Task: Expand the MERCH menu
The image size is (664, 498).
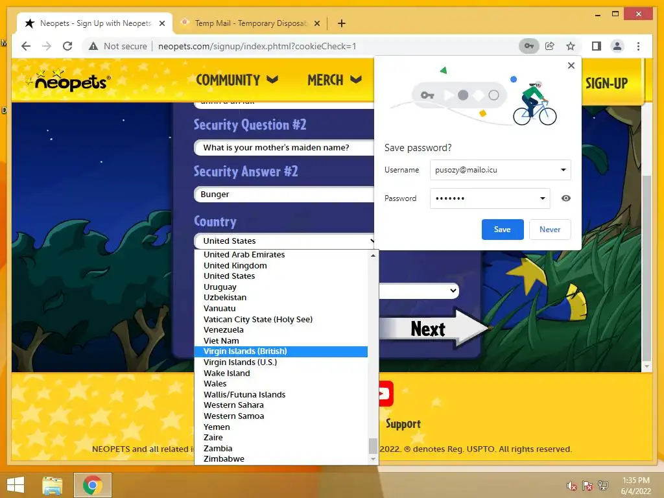Action: click(335, 80)
